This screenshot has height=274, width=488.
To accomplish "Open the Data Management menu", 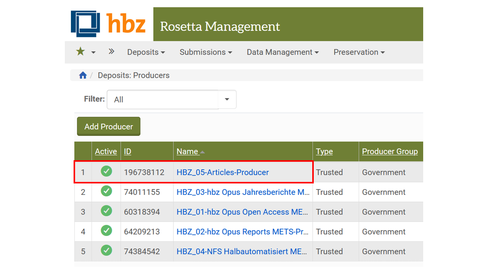I will [x=283, y=52].
